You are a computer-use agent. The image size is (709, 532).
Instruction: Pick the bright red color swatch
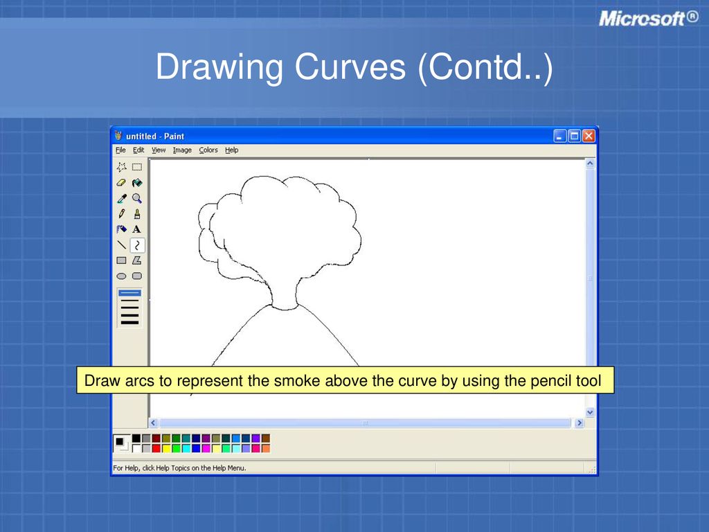pos(156,448)
